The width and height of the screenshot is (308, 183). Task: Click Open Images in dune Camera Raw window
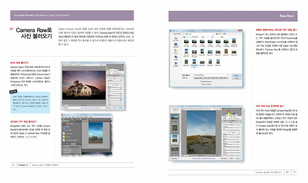[224, 158]
